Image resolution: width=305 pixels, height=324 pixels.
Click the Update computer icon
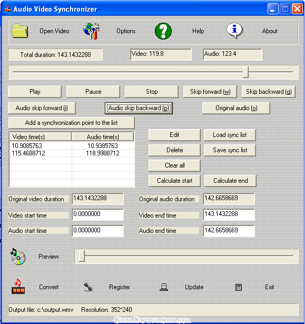click(x=164, y=287)
